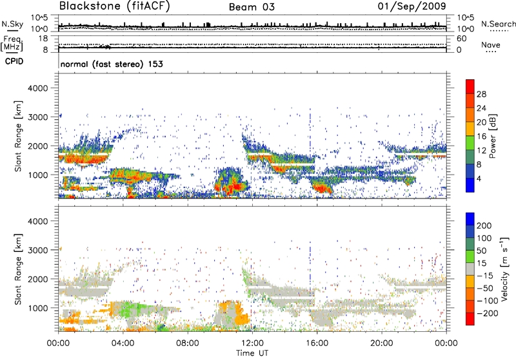Select the 16 label on power colorbar
The height and width of the screenshot is (357, 516).
tap(481, 137)
